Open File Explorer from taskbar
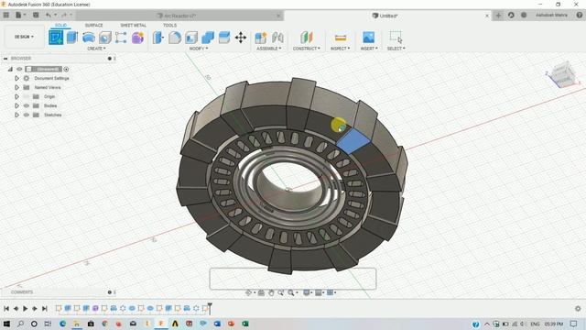This screenshot has width=586, height=330. tap(77, 324)
